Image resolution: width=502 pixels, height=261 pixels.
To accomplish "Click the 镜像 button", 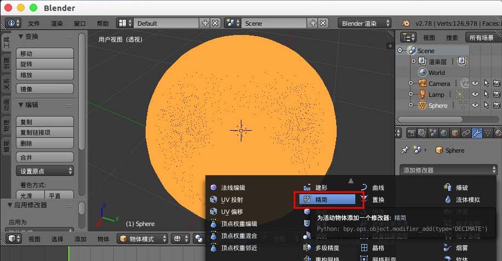I will [x=45, y=89].
